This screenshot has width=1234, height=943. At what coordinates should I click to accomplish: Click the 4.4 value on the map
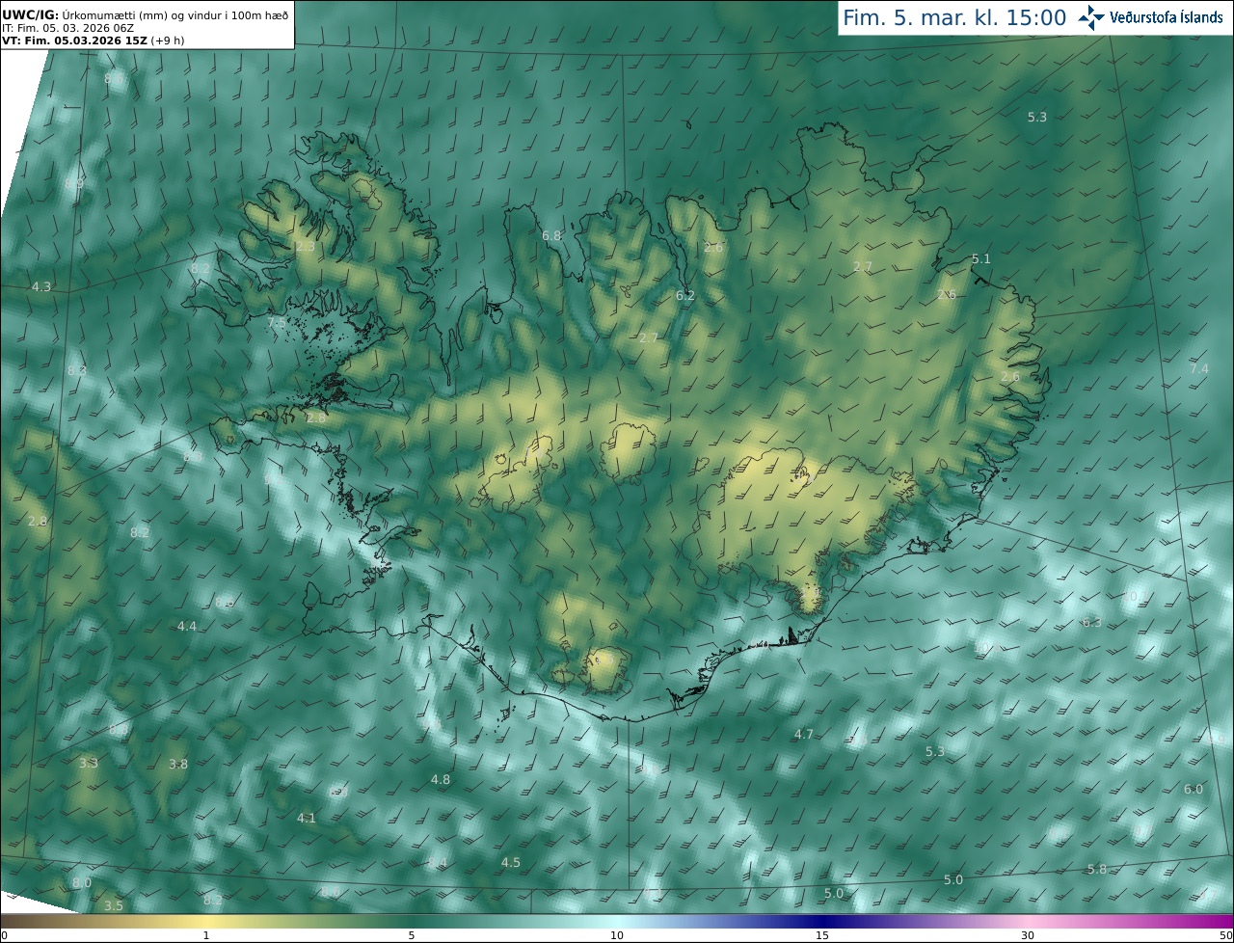tap(187, 627)
